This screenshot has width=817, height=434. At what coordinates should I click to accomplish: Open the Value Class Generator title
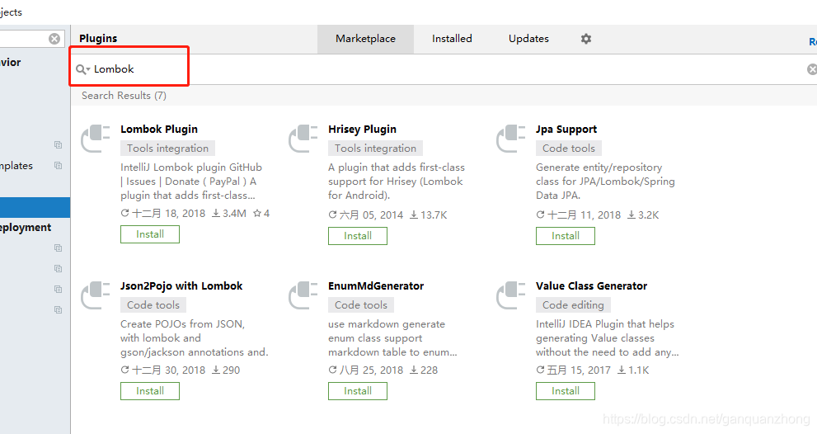click(591, 285)
